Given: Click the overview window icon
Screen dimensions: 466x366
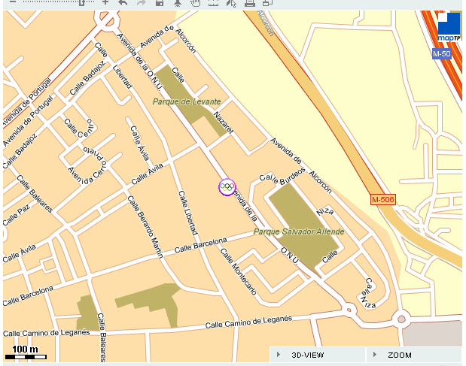Looking at the screenshot, I should 267,2.
